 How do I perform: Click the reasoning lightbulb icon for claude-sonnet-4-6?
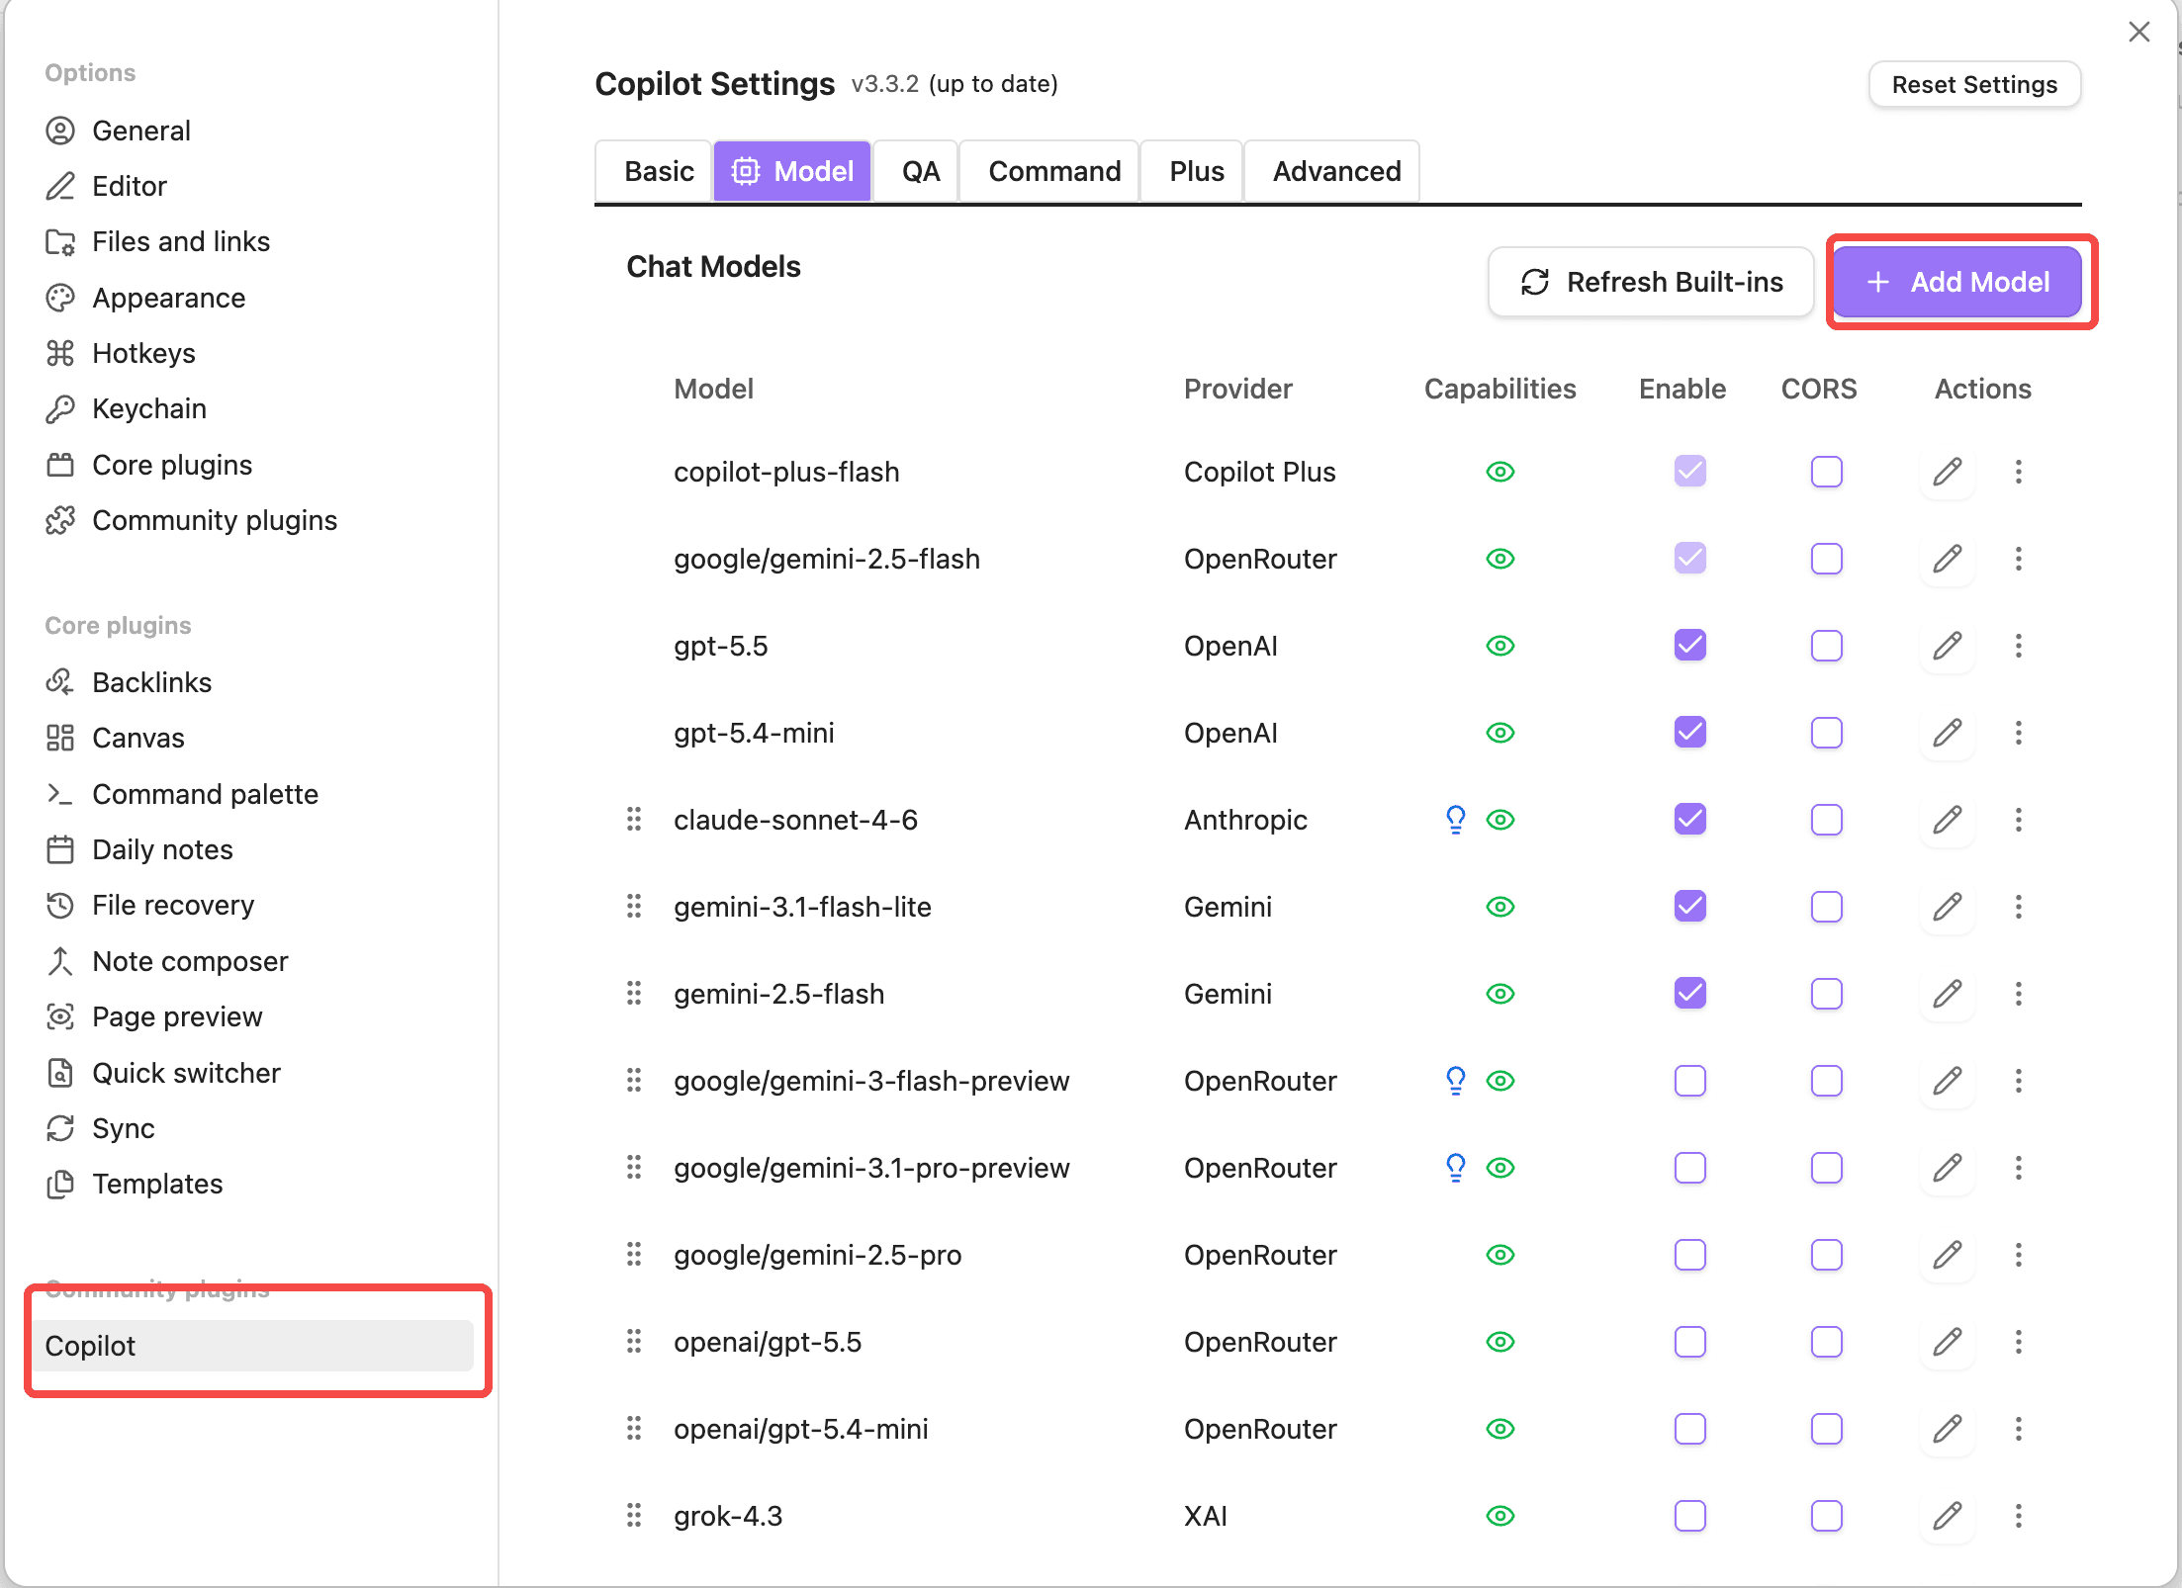[1455, 820]
